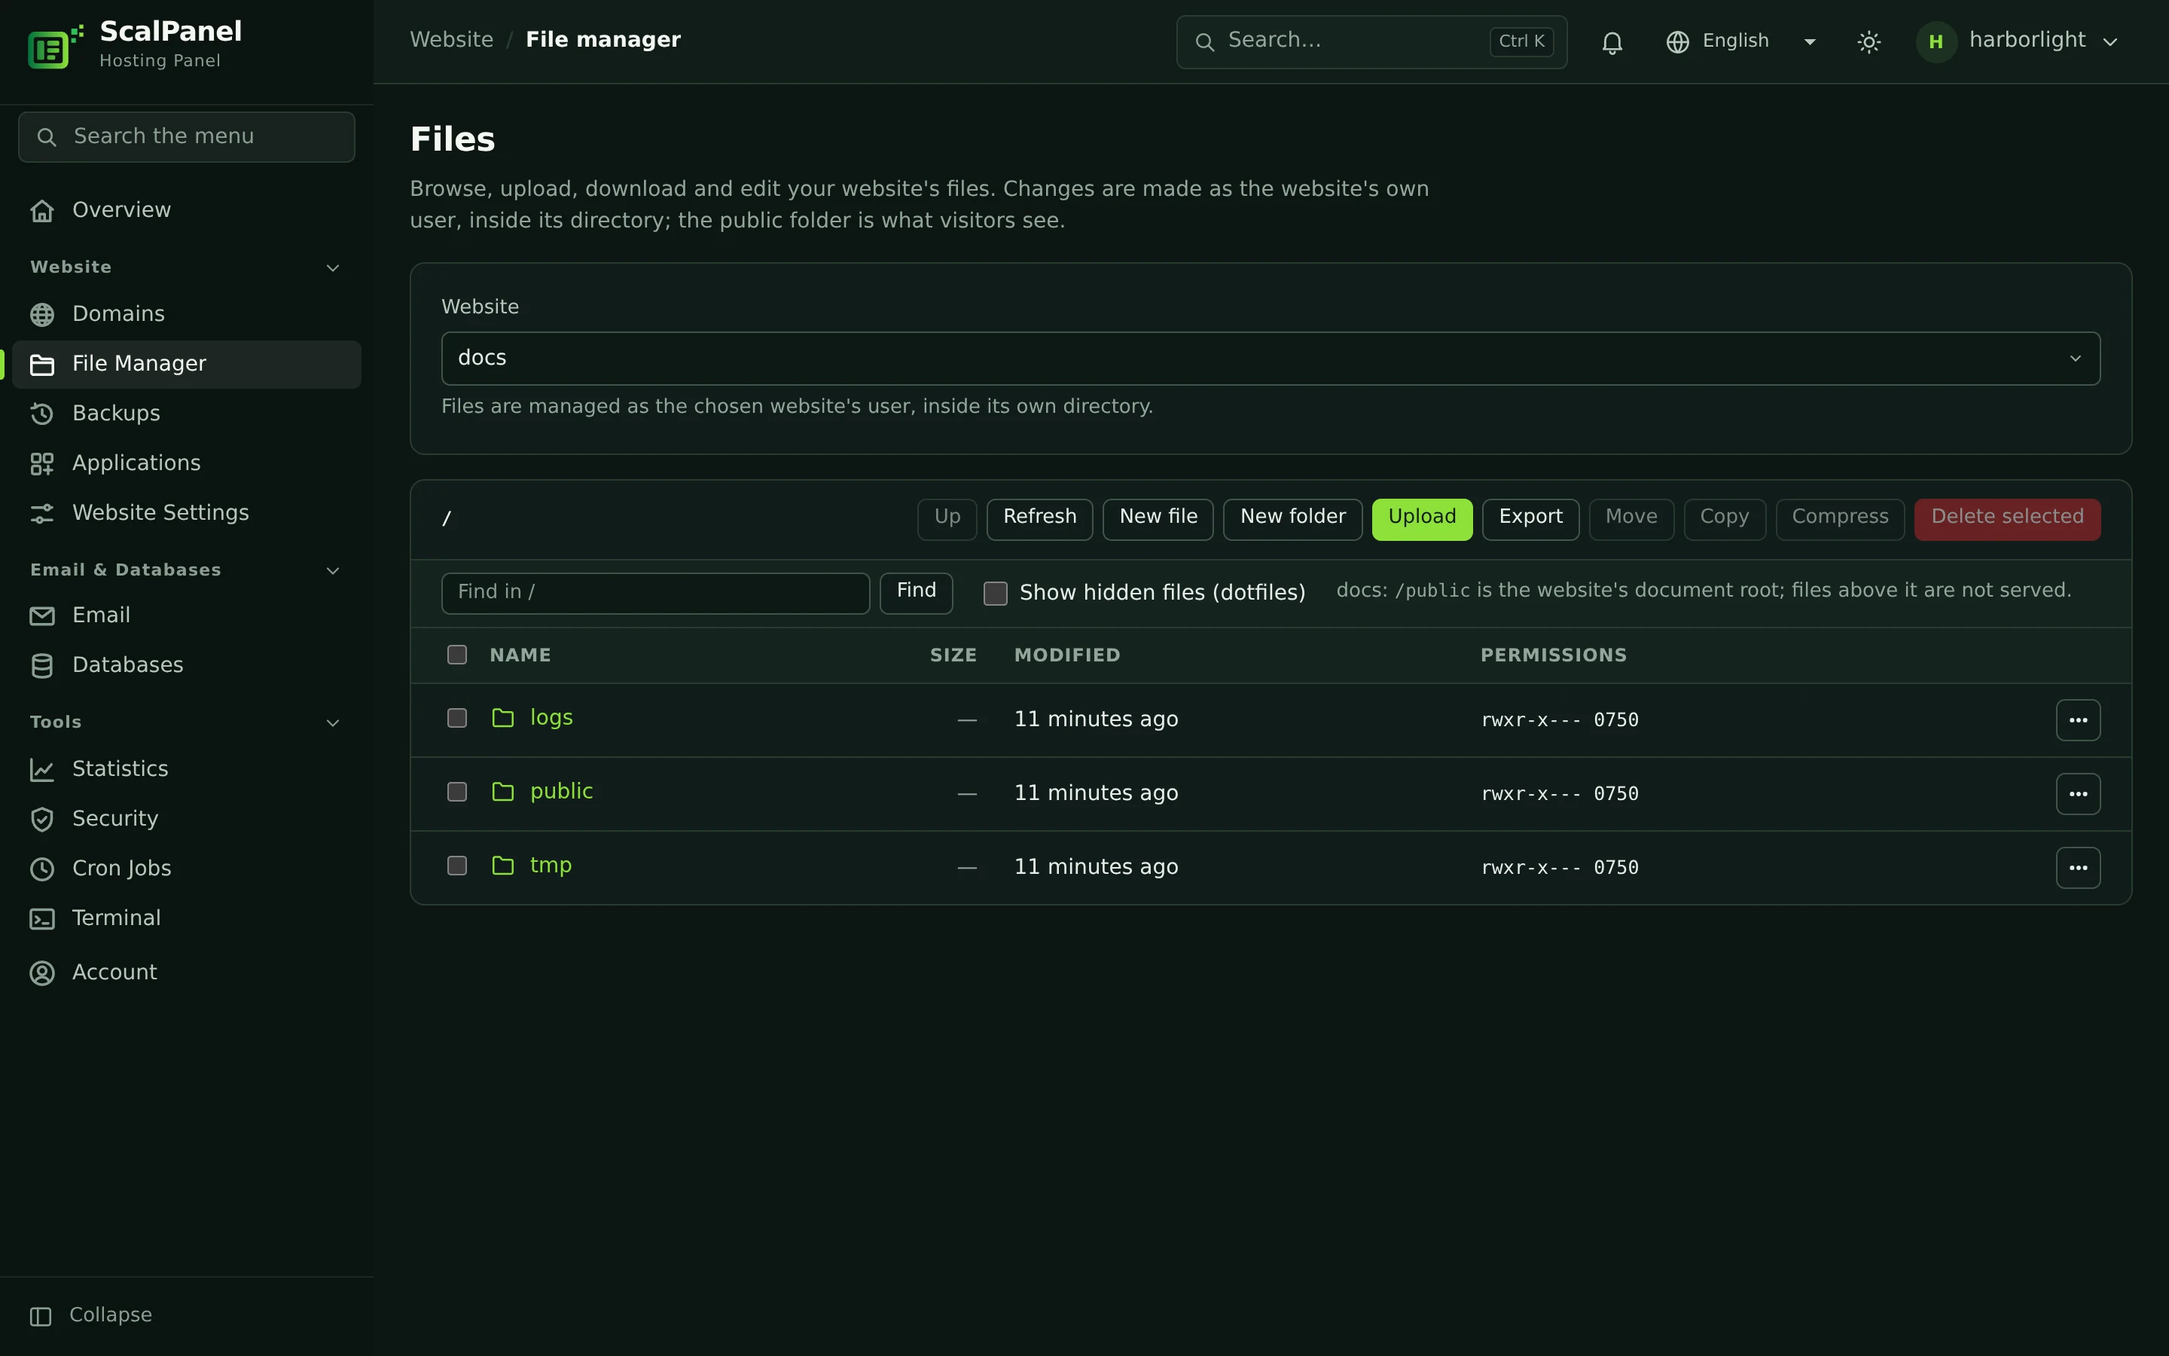
Task: Click the Statistics chart icon
Action: [42, 769]
